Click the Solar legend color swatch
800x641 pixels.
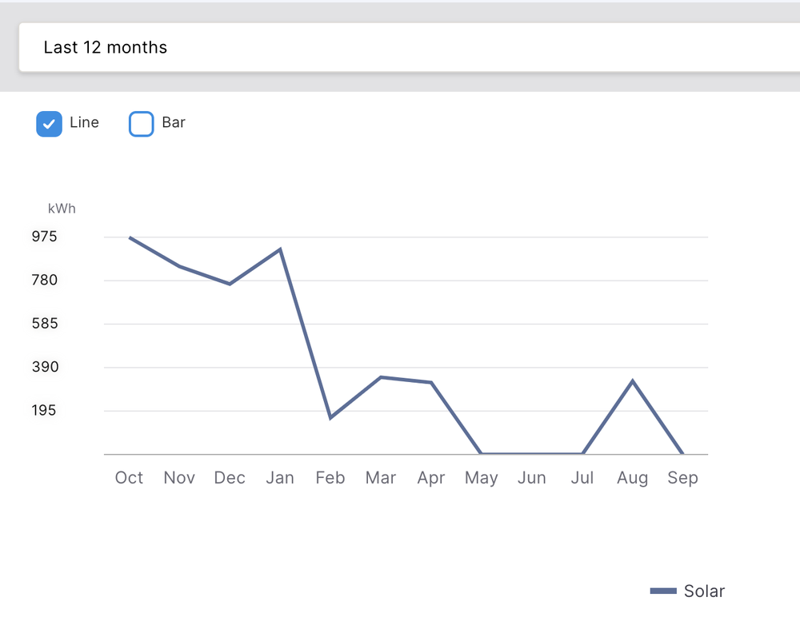pos(663,591)
